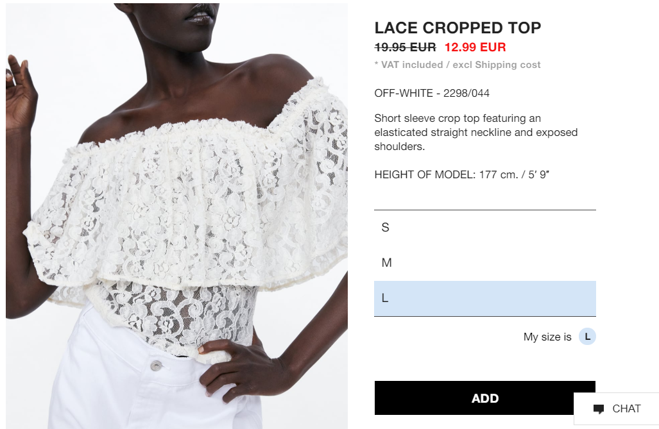Click the round L size badge
Image resolution: width=659 pixels, height=429 pixels.
[587, 337]
